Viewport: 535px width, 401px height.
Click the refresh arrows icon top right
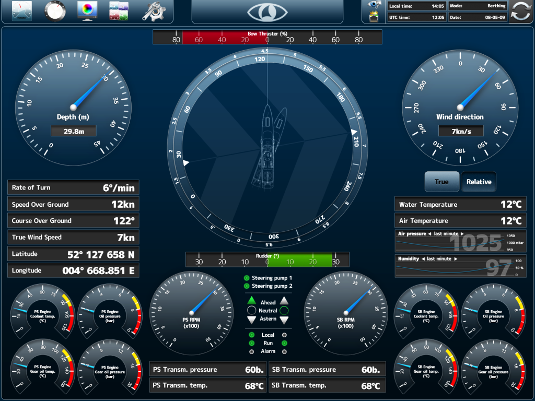521,12
